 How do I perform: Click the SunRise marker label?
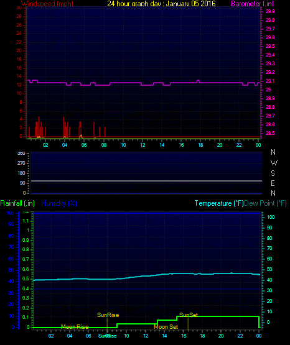click(108, 315)
